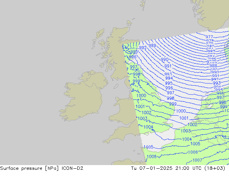The width and height of the screenshot is (229, 177).
Task: Select the 1000 label over northern England
Action: pyautogui.click(x=141, y=96)
